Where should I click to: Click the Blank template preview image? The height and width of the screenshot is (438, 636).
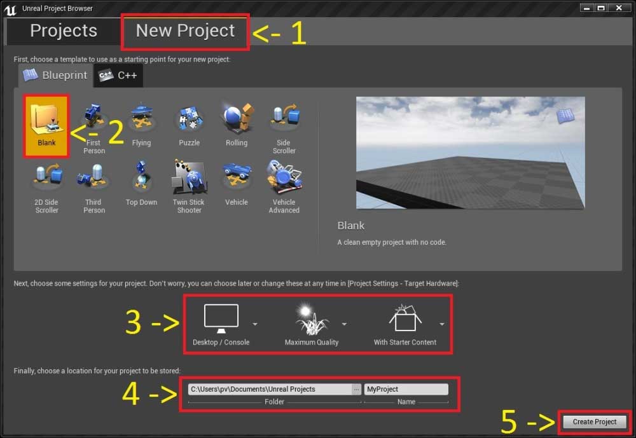click(x=471, y=153)
